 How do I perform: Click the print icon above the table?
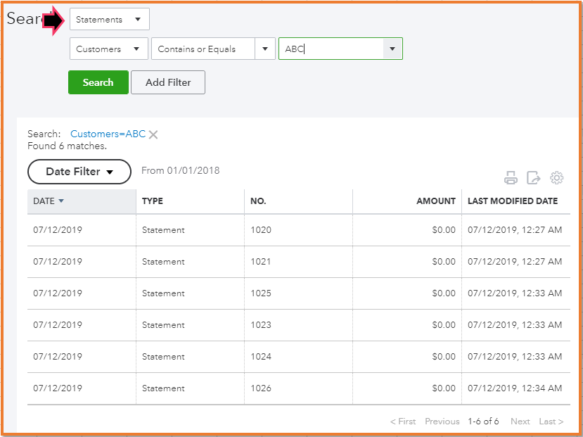511,177
